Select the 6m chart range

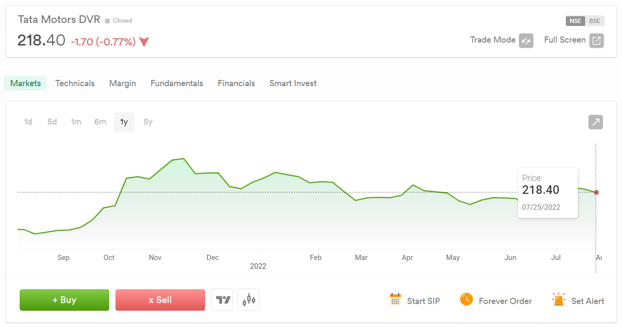pos(100,122)
